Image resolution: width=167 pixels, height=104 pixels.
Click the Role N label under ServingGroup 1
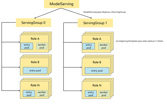point(97,85)
